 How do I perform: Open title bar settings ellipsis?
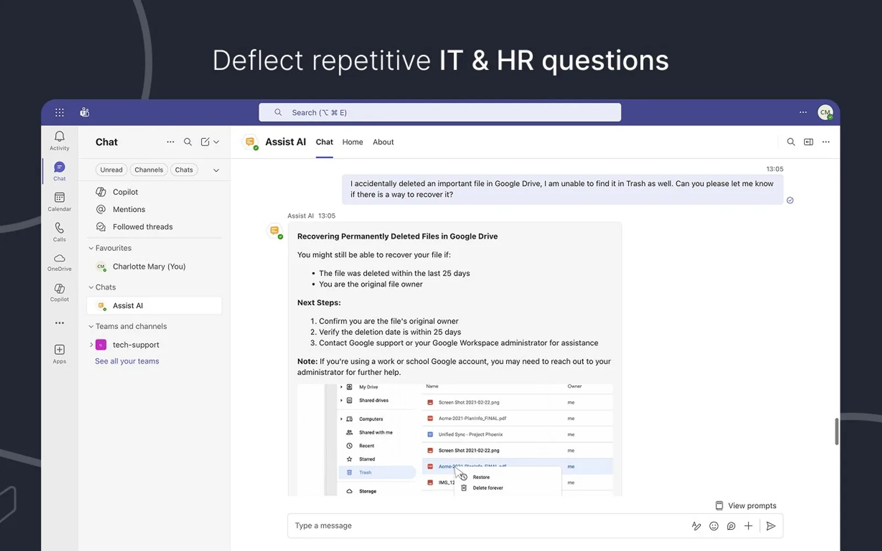click(803, 112)
